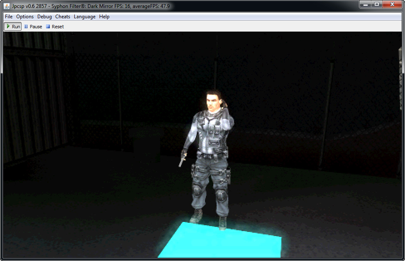The image size is (405, 261).
Task: Maximize the Jpcsp emulator window
Action: pos(377,5)
